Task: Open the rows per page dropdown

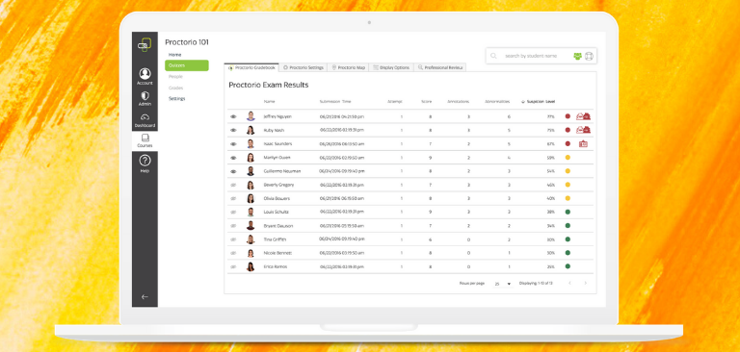Action: pos(503,284)
